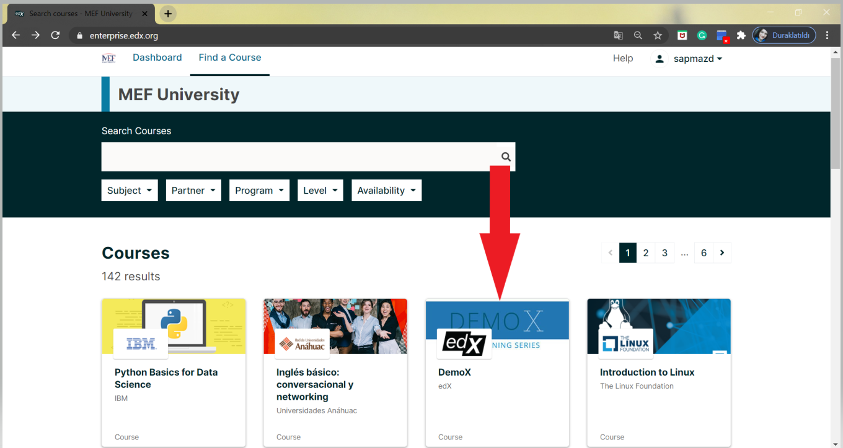Open the DemoX course title
The image size is (843, 448).
(x=455, y=372)
